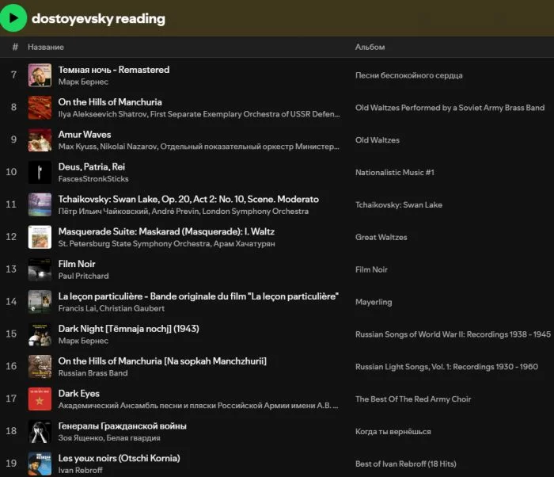Sort by the "Альбом" column header
Image resolution: width=554 pixels, height=477 pixels.
pos(370,48)
